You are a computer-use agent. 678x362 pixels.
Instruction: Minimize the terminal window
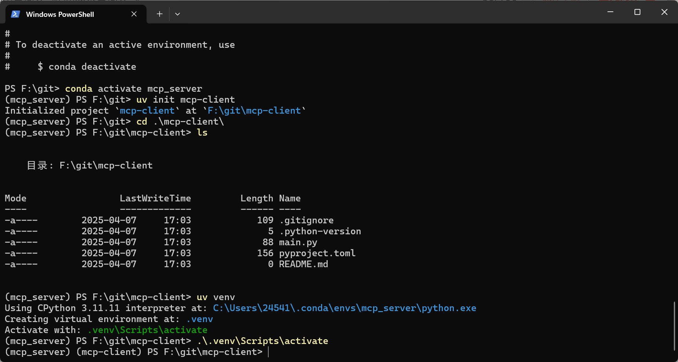coord(610,12)
